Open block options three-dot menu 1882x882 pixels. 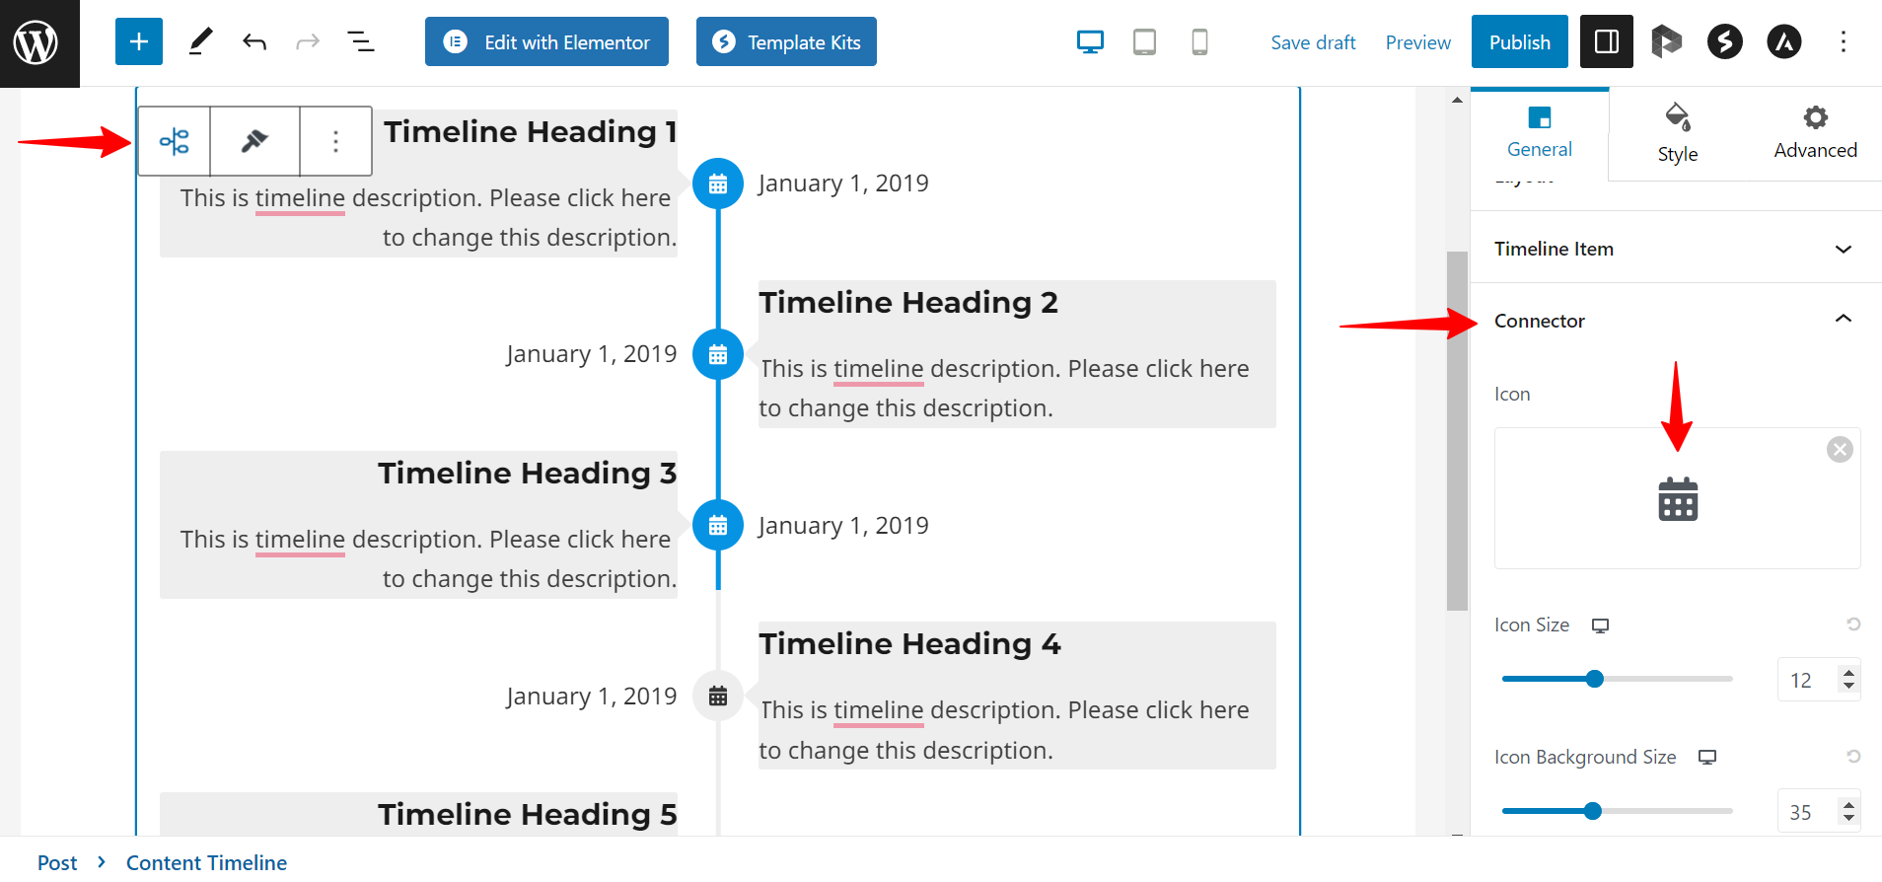335,141
